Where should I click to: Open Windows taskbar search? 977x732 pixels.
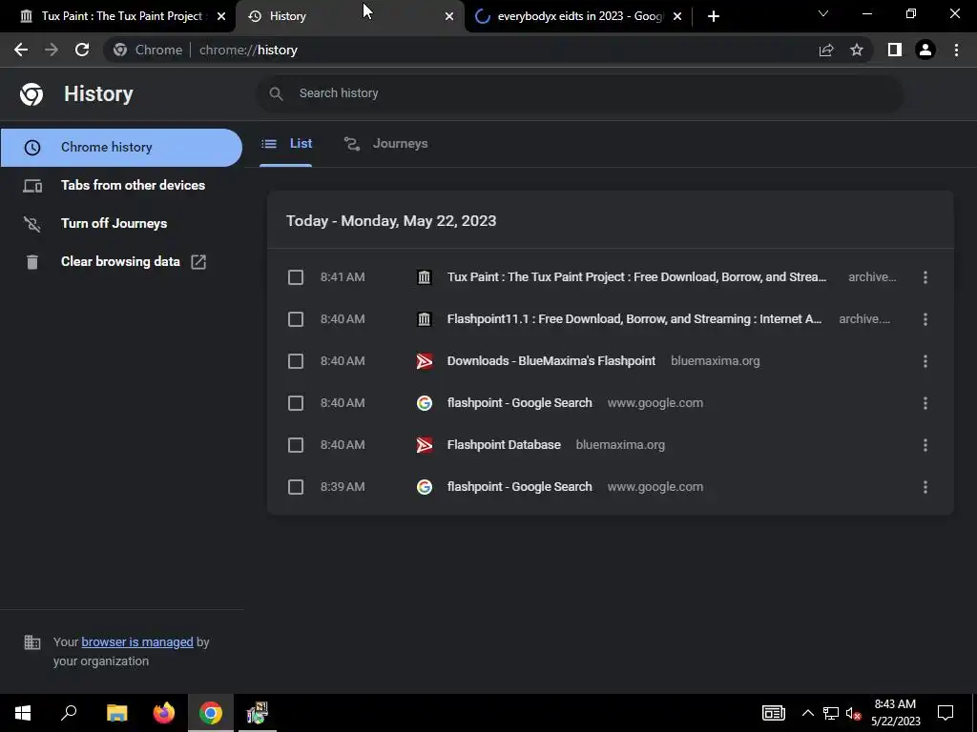[x=69, y=713]
